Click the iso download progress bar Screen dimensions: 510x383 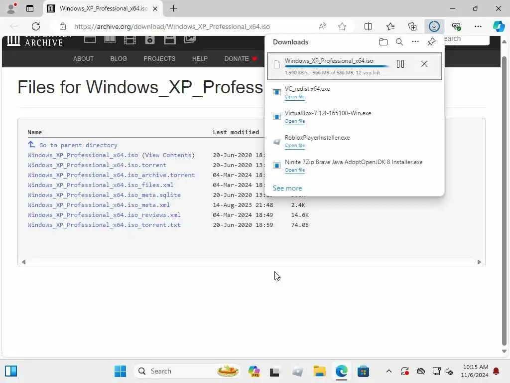(337, 66)
